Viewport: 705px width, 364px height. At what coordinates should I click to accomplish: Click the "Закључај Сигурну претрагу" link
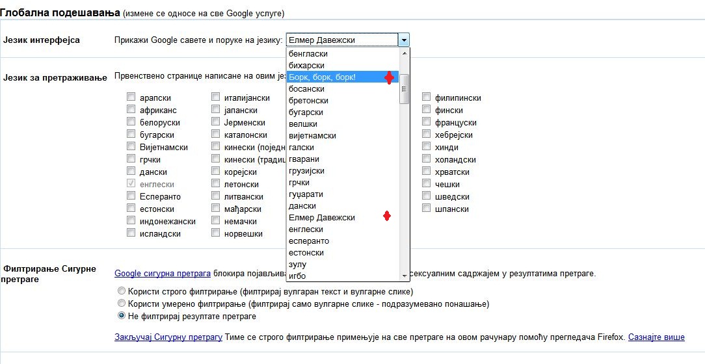click(168, 337)
